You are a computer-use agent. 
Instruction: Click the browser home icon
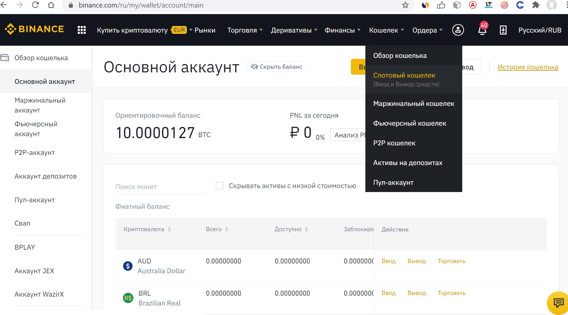(51, 5)
